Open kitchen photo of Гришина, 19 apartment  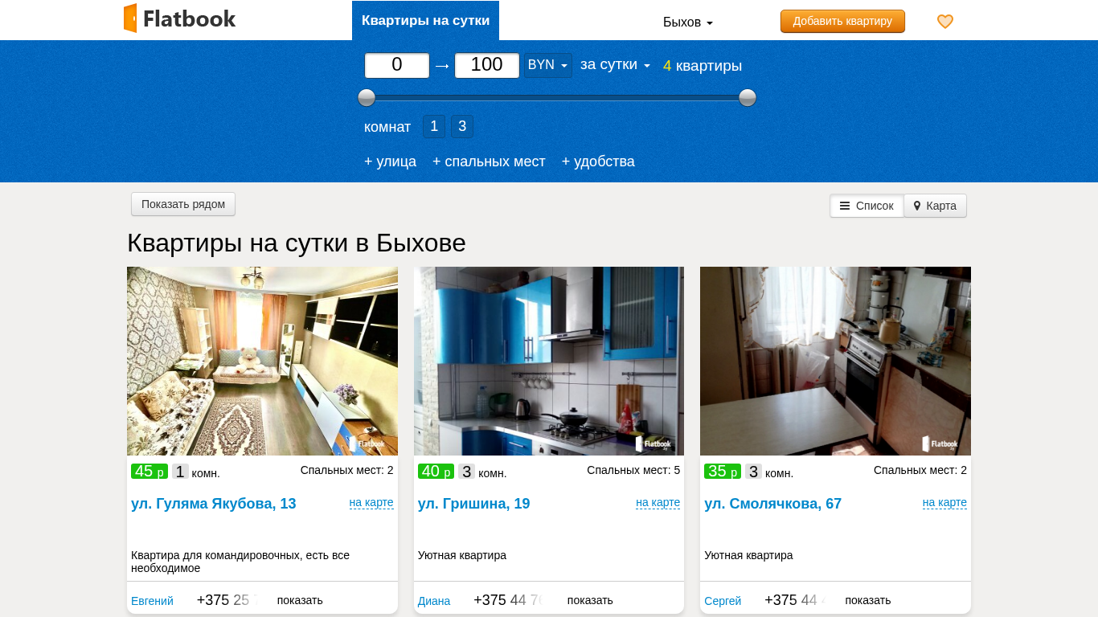point(549,362)
